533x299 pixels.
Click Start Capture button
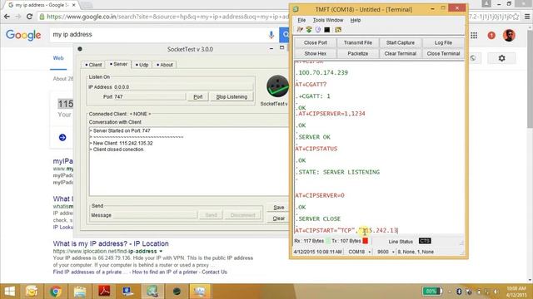point(400,42)
